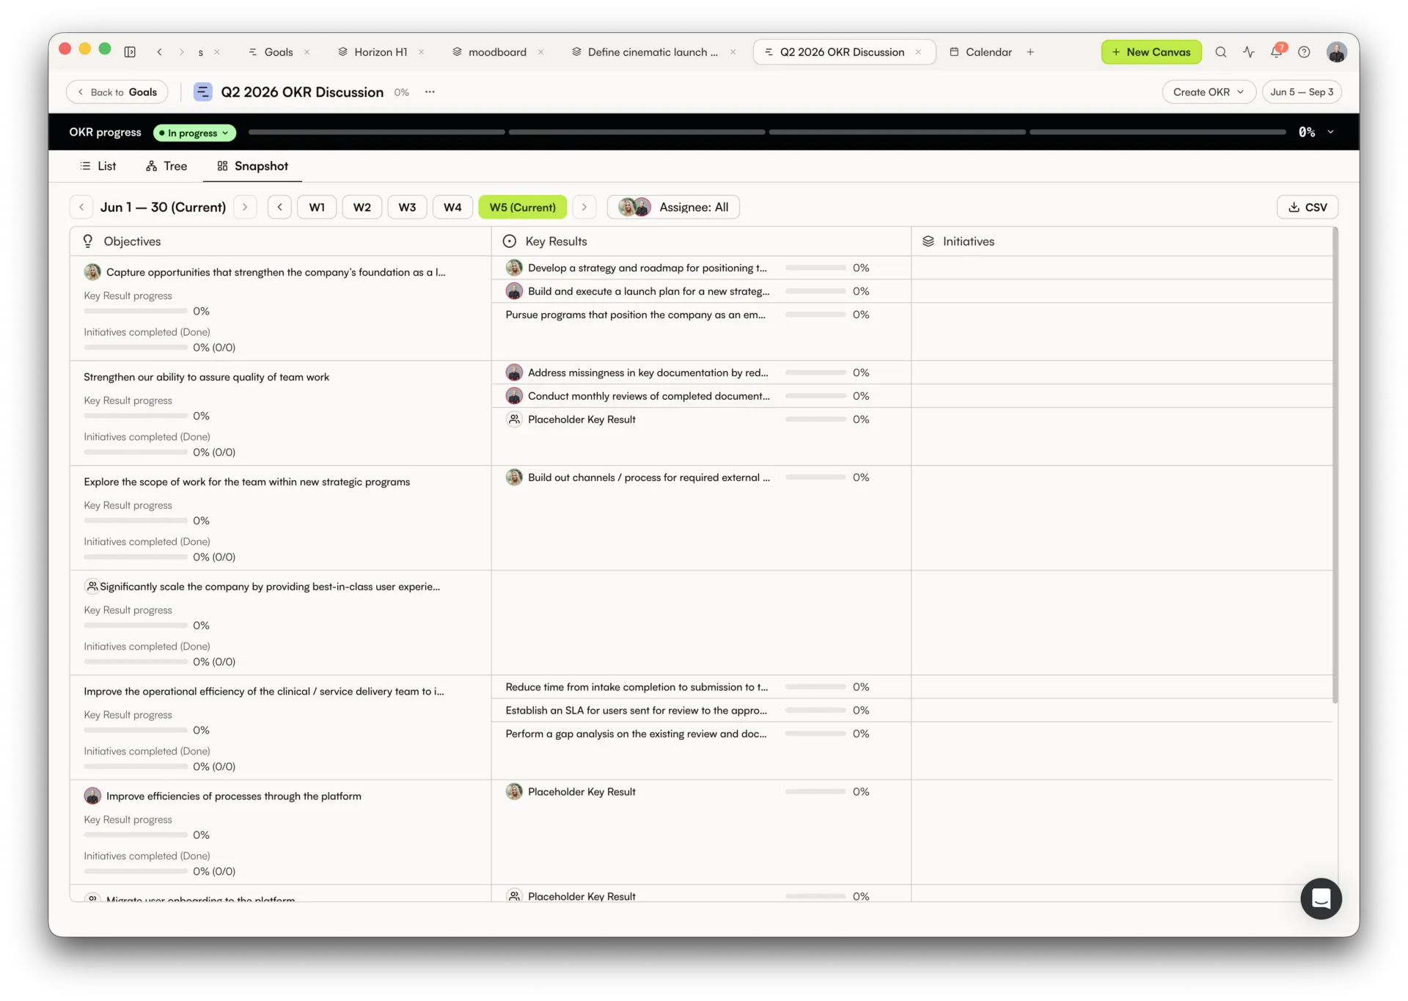Open the help question mark icon
This screenshot has width=1408, height=1001.
pos(1304,52)
